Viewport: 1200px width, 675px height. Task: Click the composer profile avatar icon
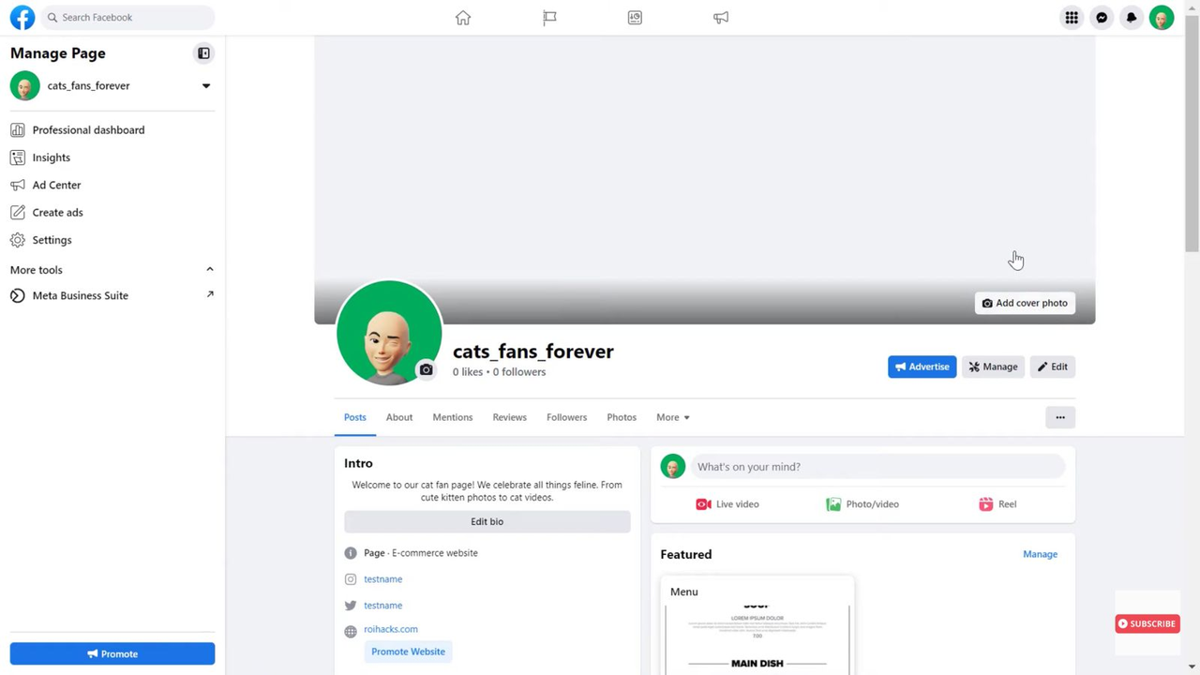(x=673, y=466)
